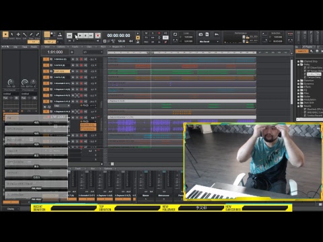Image resolution: width=323 pixels, height=242 pixels.
Task: Click the Fast Forward transport button
Action: [x=91, y=36]
